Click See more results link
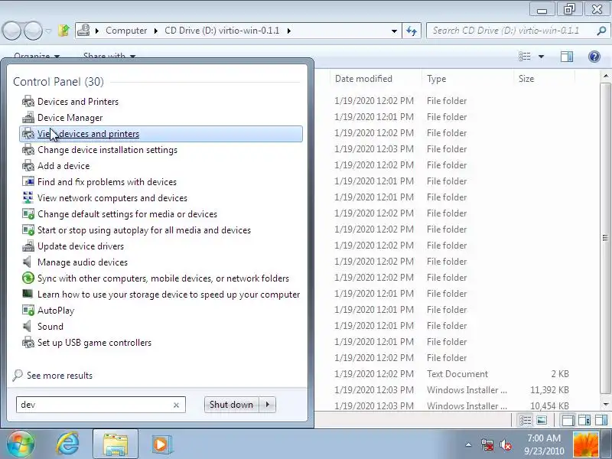 [x=60, y=376]
